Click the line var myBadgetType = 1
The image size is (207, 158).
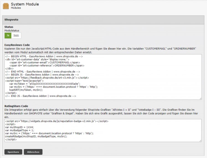(x=20, y=130)
